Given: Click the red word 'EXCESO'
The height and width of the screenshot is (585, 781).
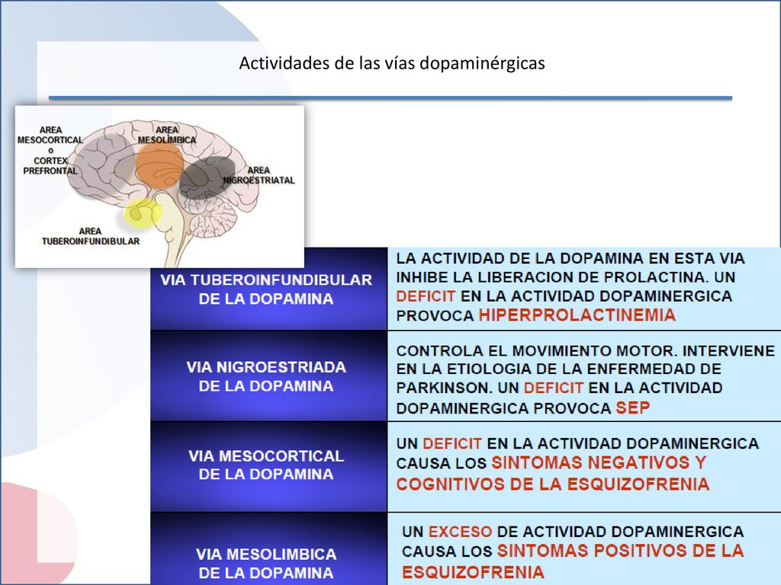Looking at the screenshot, I should [x=460, y=531].
